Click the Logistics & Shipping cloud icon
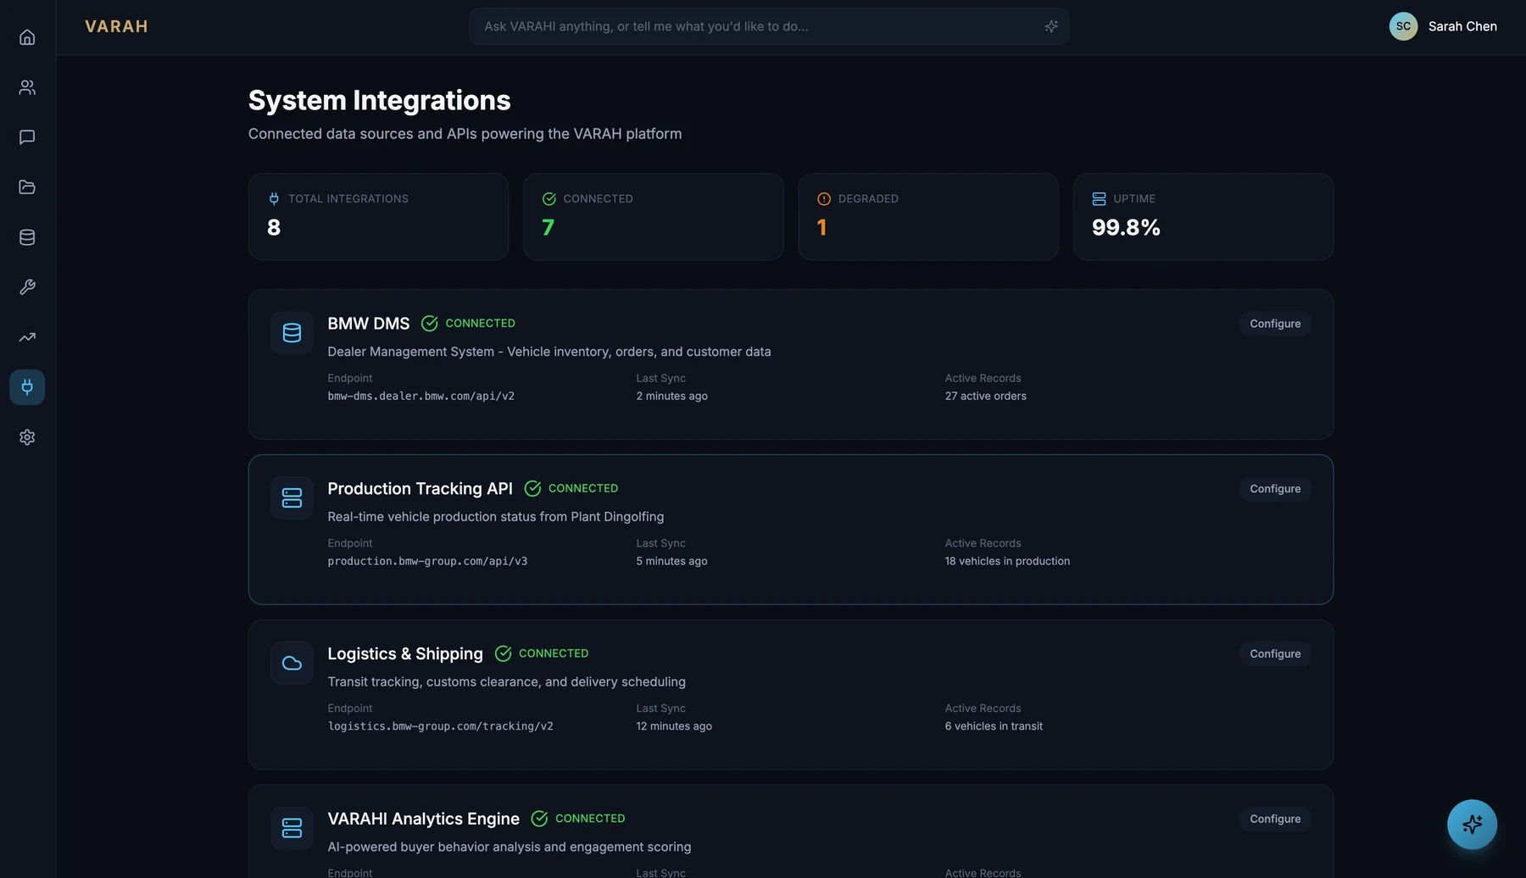The image size is (1526, 878). (x=292, y=663)
